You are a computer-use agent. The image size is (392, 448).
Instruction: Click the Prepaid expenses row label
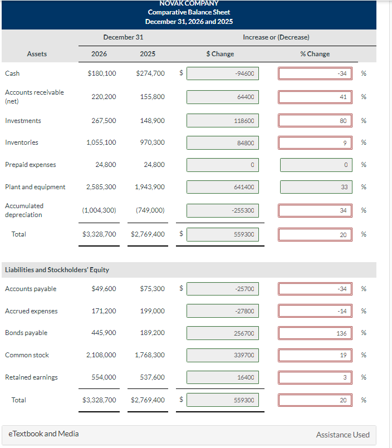[30, 165]
